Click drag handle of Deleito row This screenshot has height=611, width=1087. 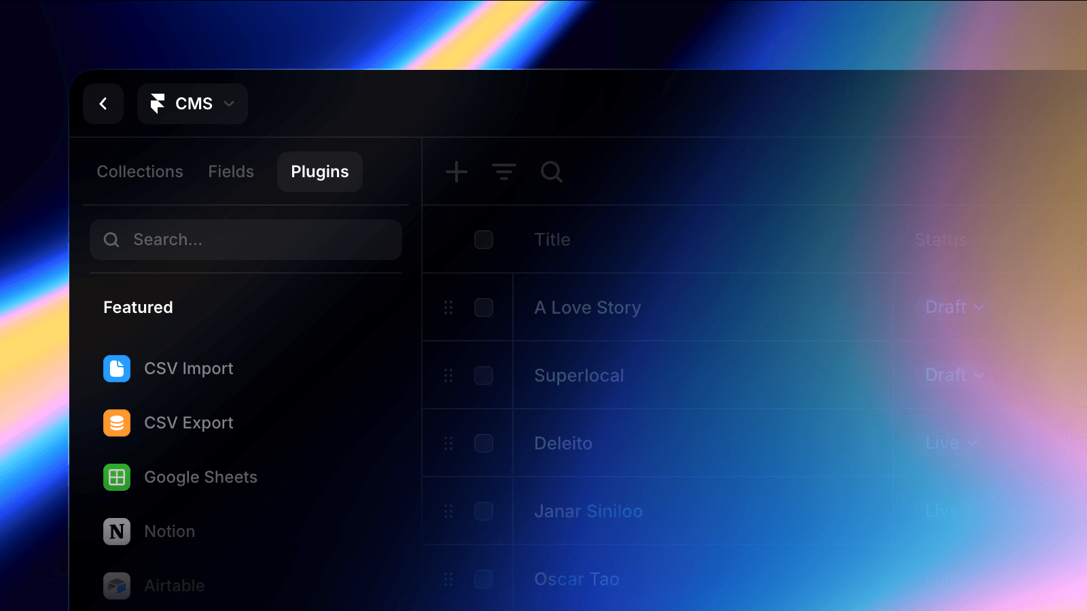(x=448, y=443)
